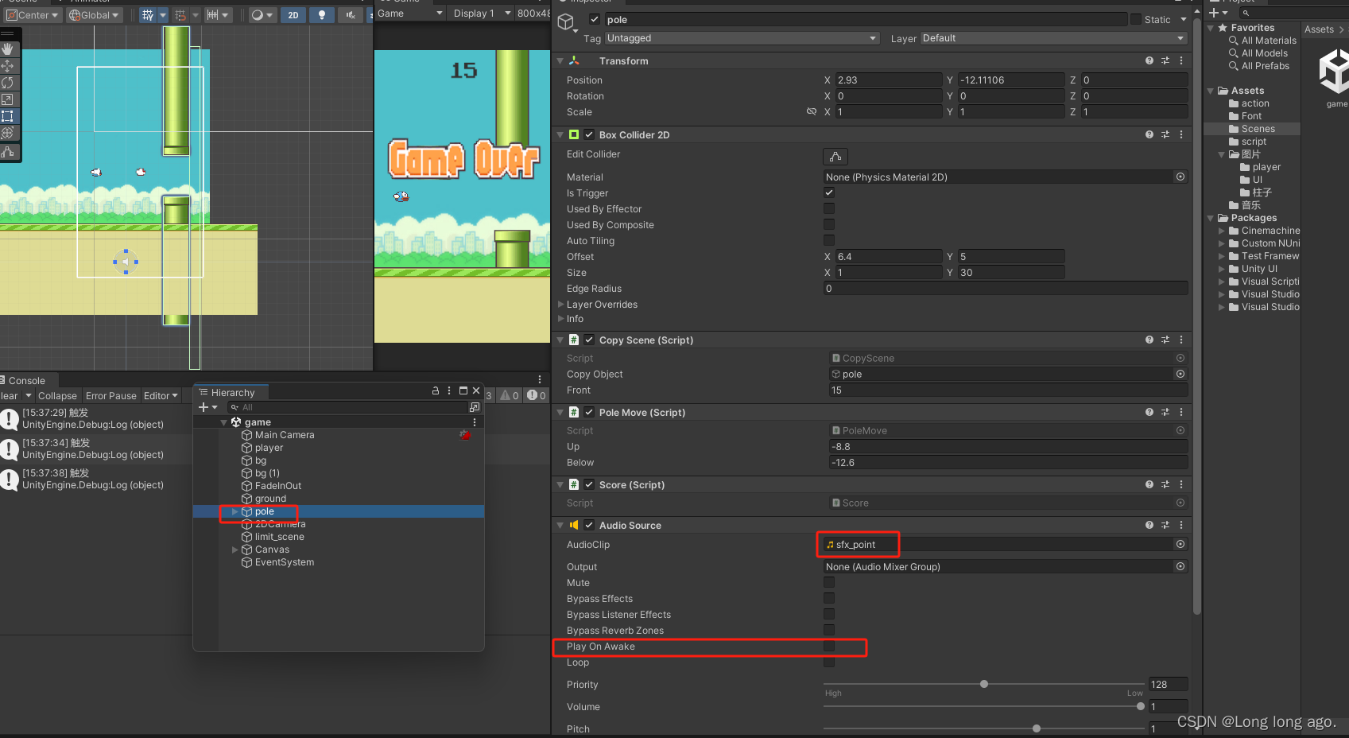Toggle grid snapping in Scene toolbar

coord(180,15)
